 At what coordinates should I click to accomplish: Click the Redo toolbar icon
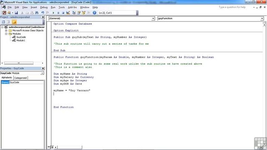48,13
